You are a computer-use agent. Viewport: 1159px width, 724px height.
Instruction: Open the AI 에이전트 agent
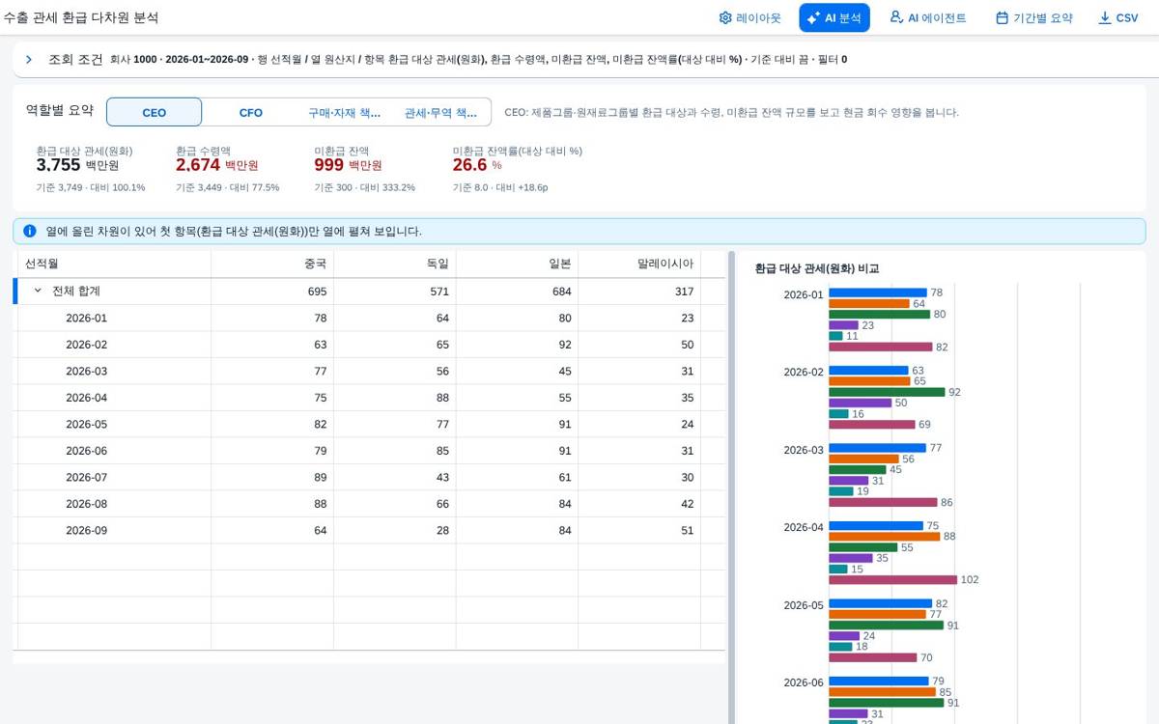click(x=927, y=17)
